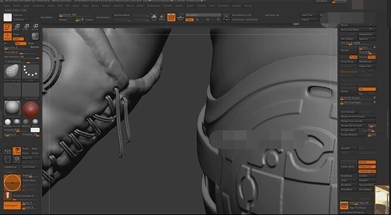Open the Preferences menu
Screen dimensions: 391x215
point(154,6)
